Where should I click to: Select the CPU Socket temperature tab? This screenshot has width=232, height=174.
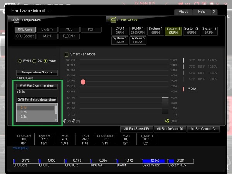coord(25,36)
